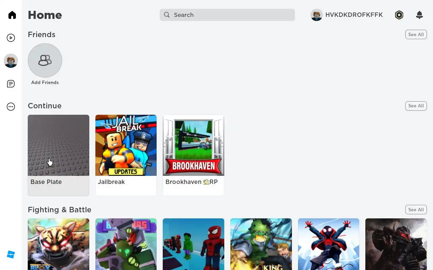Screen dimensions: 433x270
Task: Open the Miles Morales Spider-Man jumping thumbnail
Action: (328, 244)
